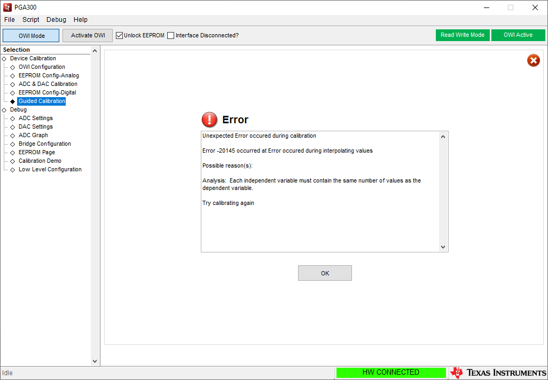Viewport: 548px width, 380px height.
Task: Click the Read Write Mode indicator
Action: coord(463,35)
